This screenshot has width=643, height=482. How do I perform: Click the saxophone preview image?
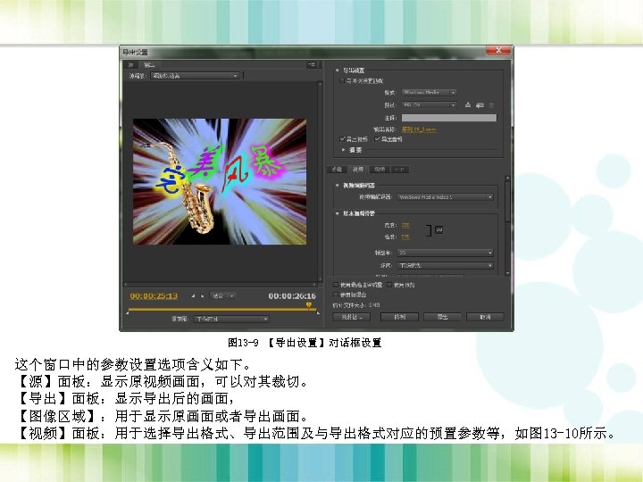click(x=220, y=181)
